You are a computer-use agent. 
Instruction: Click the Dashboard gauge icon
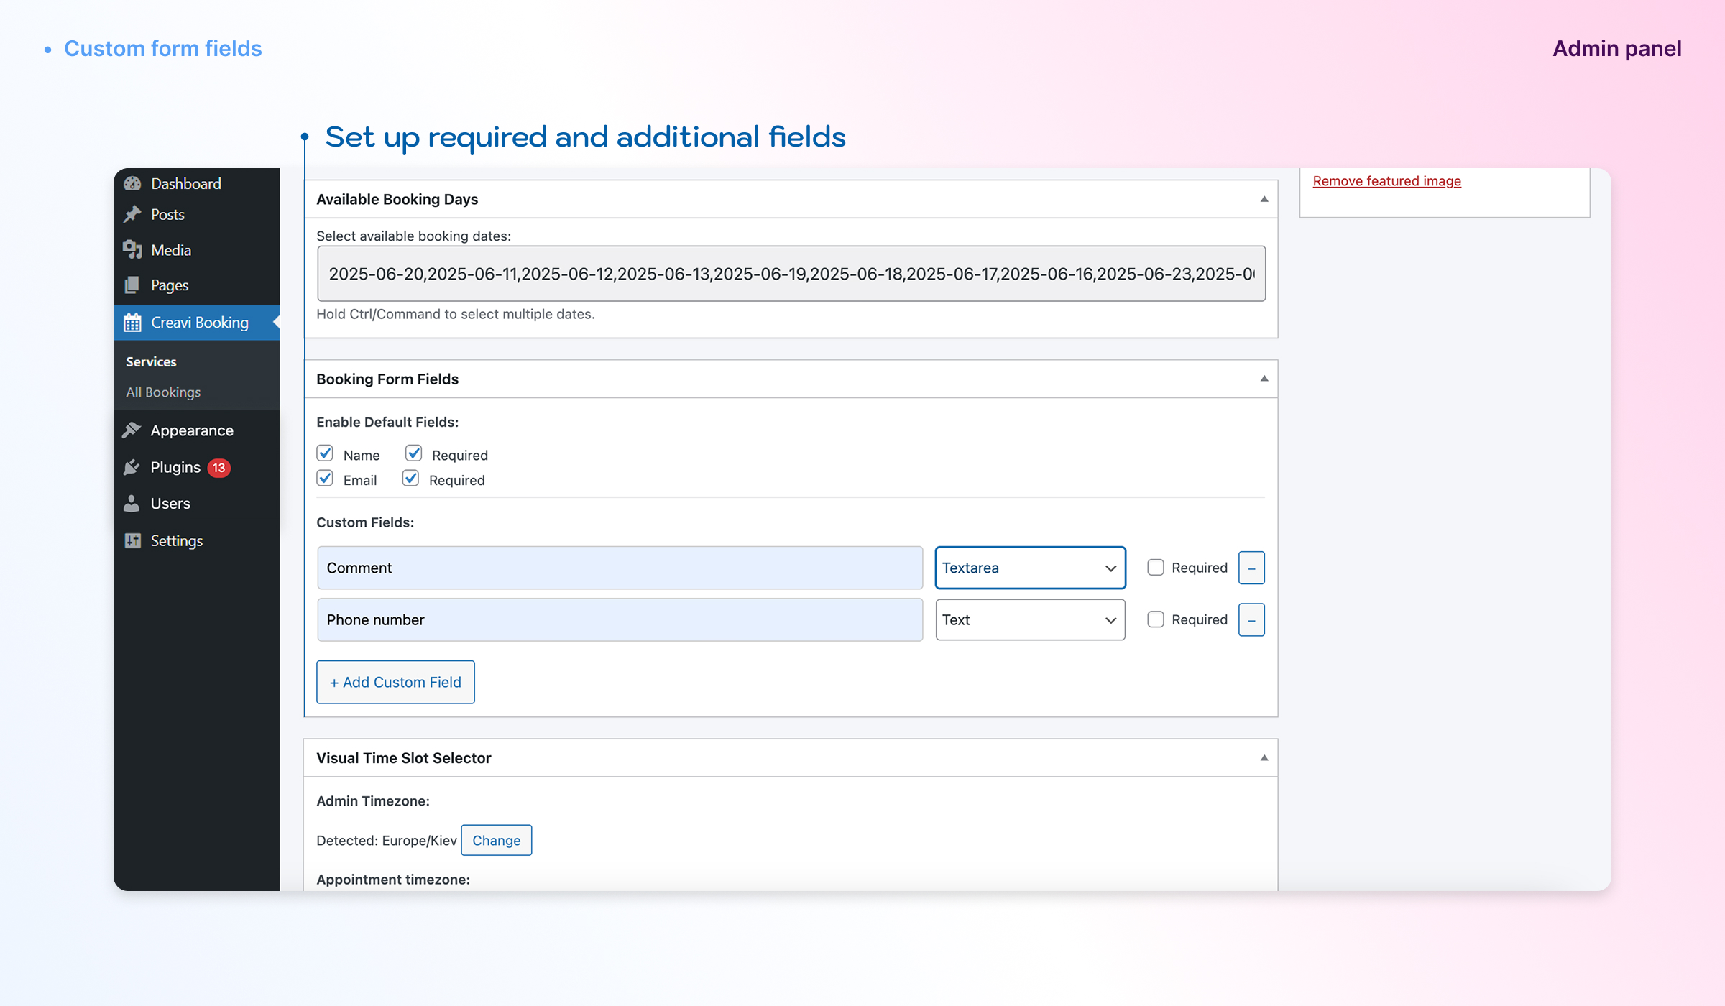tap(132, 183)
